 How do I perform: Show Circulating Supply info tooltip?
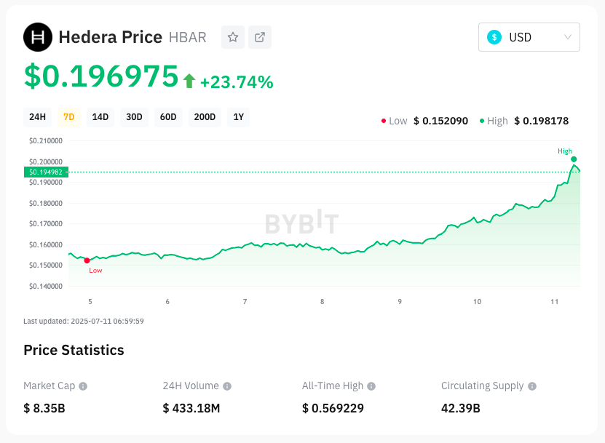pos(532,386)
